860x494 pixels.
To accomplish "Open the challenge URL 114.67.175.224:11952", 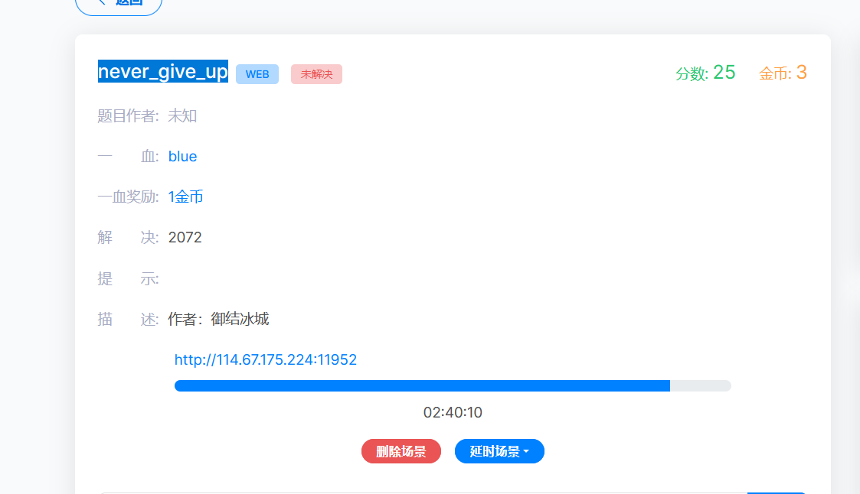I will (266, 359).
